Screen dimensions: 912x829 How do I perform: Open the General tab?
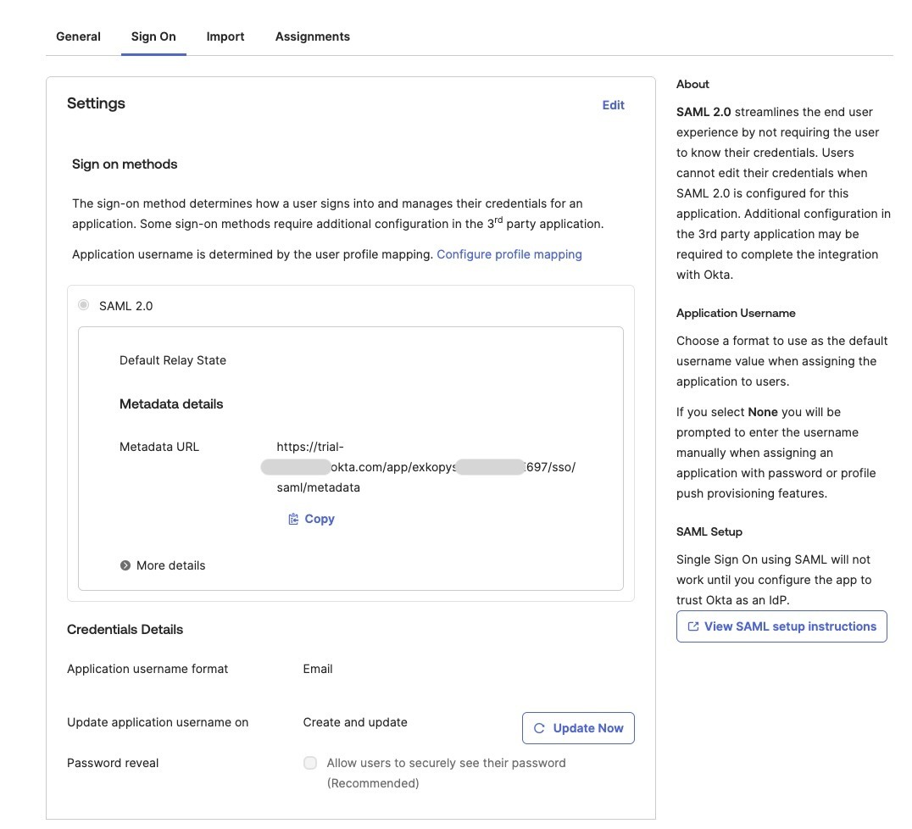click(78, 36)
